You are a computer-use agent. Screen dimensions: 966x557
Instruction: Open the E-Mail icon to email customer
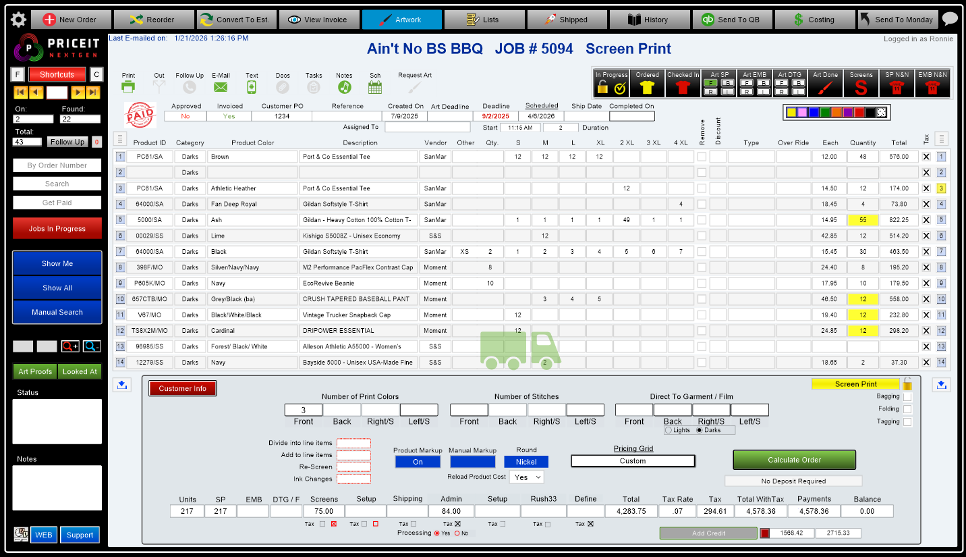(219, 86)
